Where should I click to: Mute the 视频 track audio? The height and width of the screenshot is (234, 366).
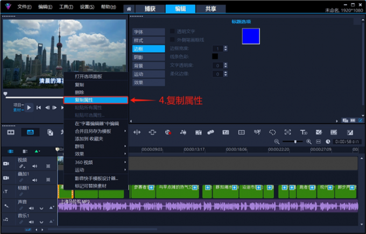(x=34, y=166)
